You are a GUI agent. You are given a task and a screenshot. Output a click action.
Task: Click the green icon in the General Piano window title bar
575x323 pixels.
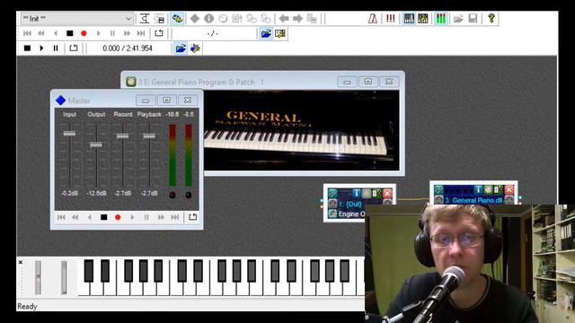131,82
